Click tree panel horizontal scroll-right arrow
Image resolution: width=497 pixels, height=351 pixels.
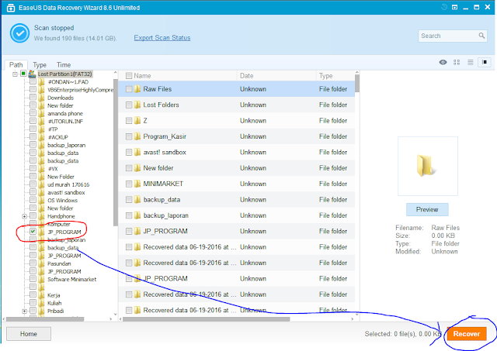(x=110, y=319)
